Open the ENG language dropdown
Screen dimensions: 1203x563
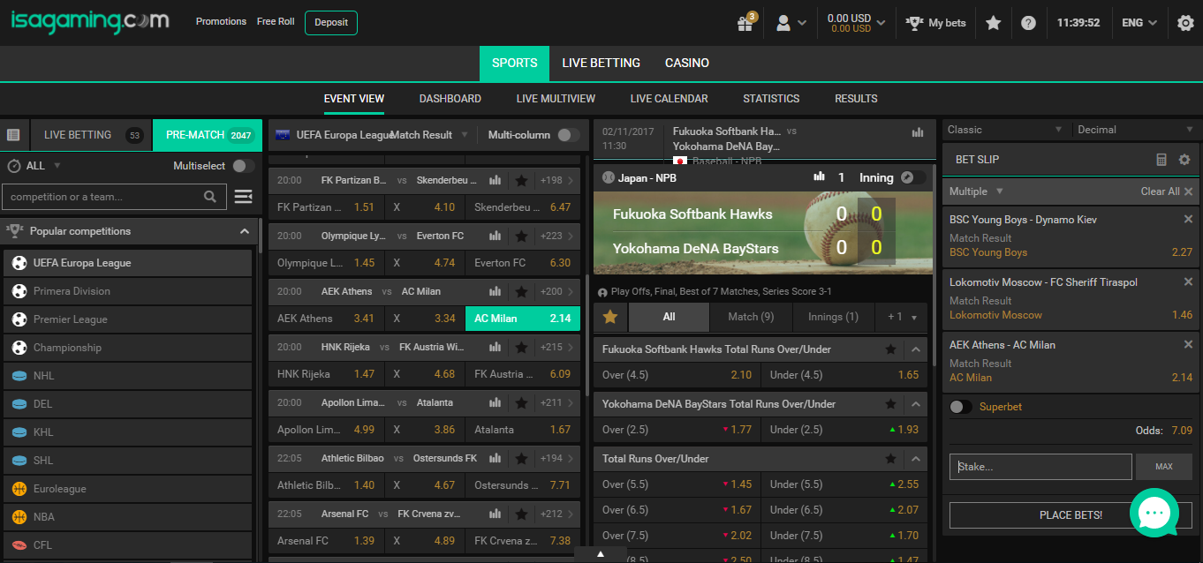(x=1139, y=23)
